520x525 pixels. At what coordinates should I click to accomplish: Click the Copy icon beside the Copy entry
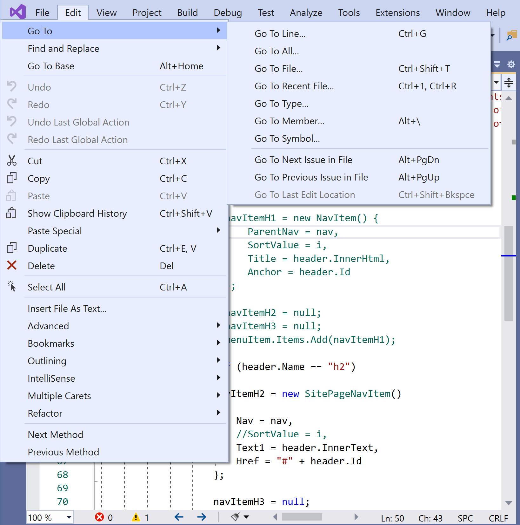[x=12, y=178]
